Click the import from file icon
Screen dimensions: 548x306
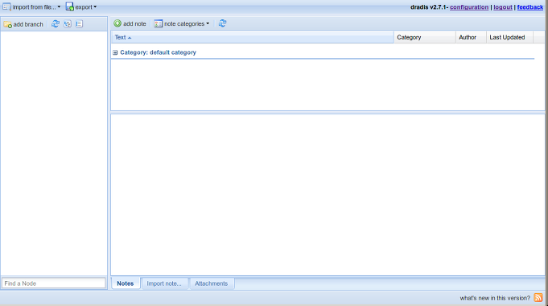[6, 6]
